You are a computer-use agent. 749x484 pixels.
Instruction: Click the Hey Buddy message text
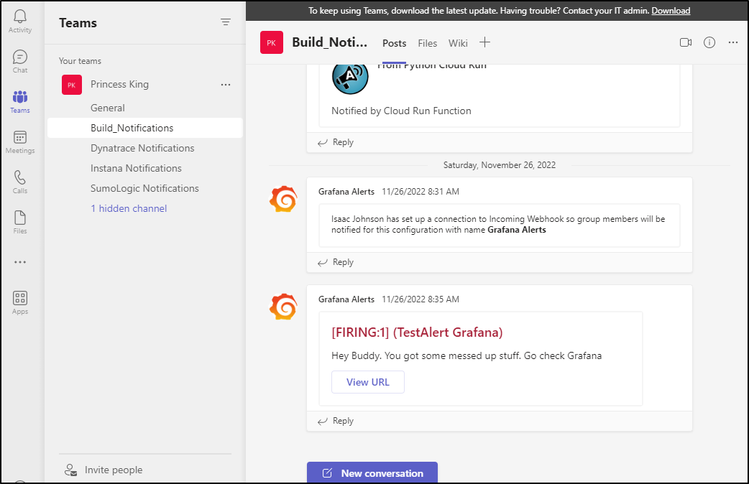tap(467, 355)
